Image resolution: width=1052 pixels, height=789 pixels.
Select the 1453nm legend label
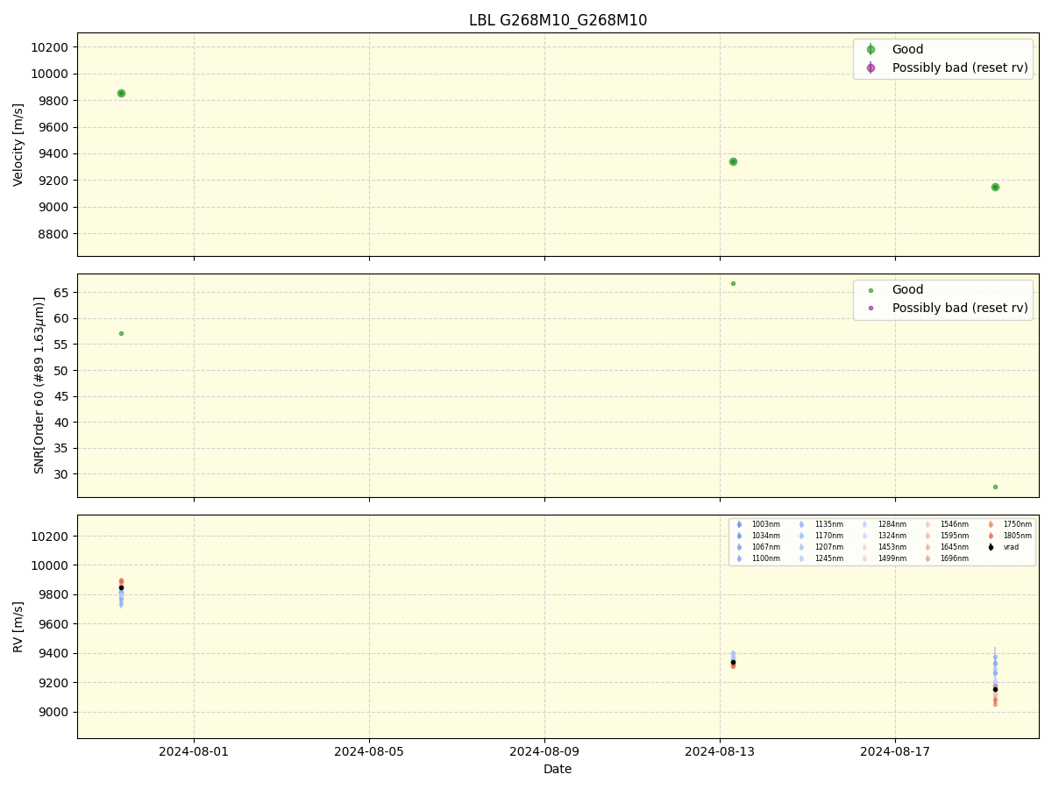click(x=892, y=547)
